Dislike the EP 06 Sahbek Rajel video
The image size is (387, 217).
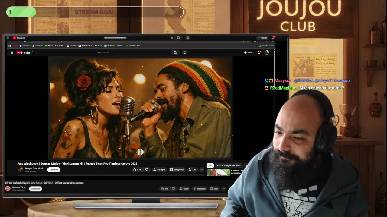173,189
